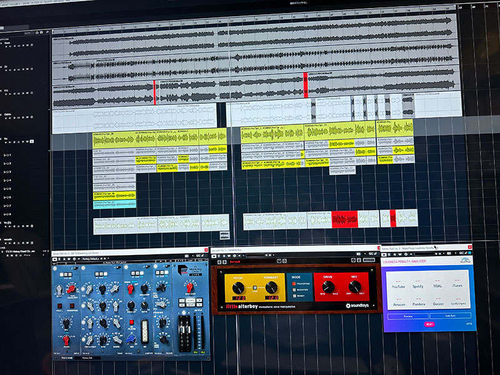Click the output faders in Abbey Road plugin

click(x=185, y=333)
